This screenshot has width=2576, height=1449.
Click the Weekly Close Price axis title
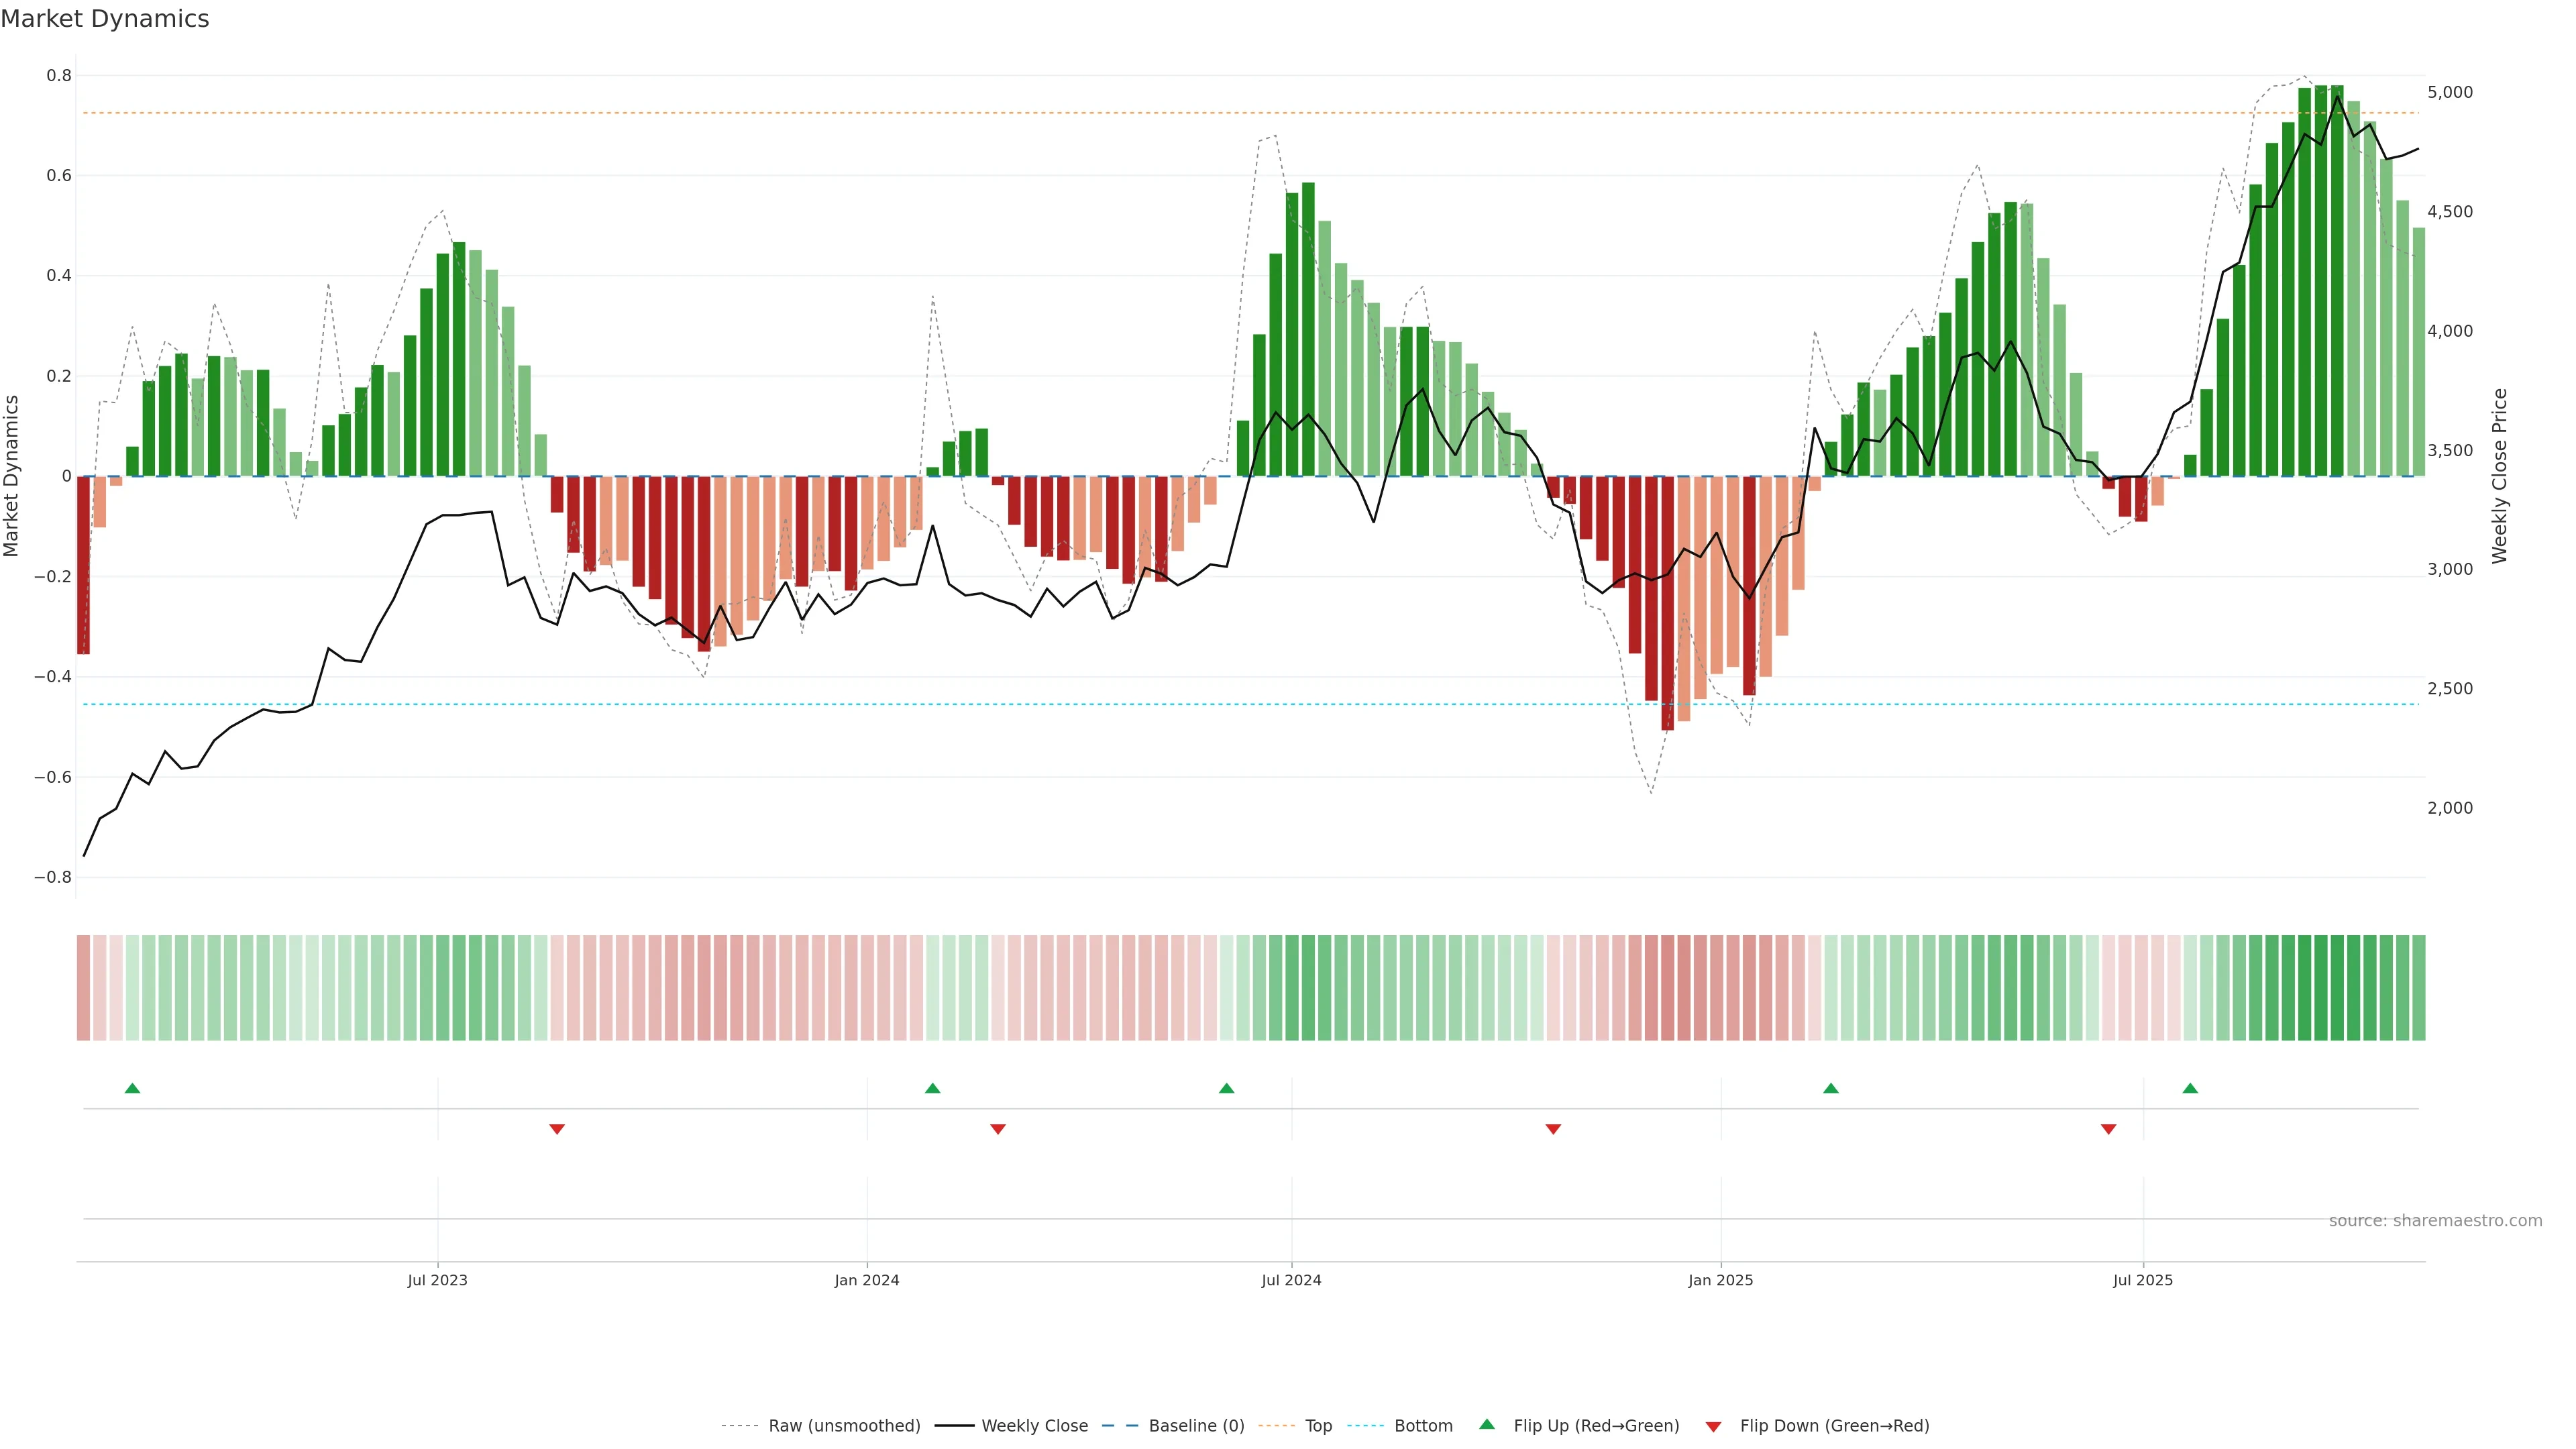click(x=2499, y=476)
